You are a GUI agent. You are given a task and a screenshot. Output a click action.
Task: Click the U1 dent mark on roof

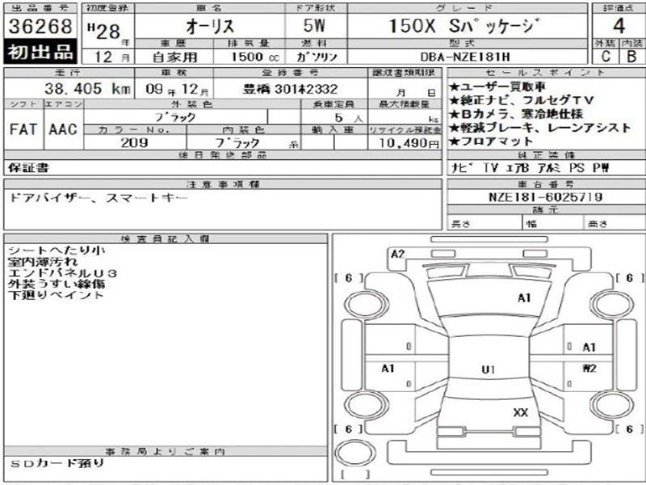coord(488,369)
